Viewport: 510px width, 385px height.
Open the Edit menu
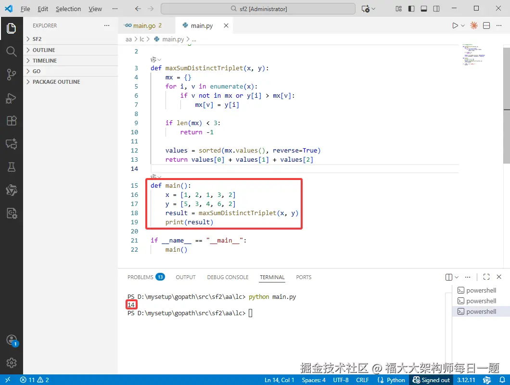43,9
